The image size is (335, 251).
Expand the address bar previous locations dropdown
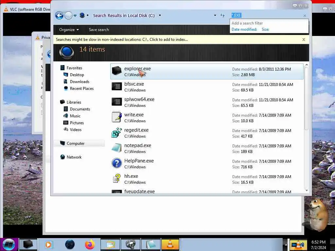215,15
